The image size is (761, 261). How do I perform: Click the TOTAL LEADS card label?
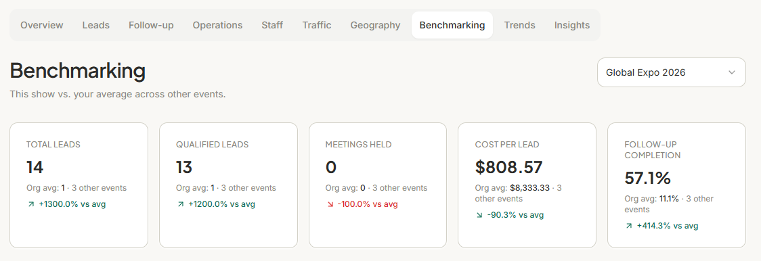coord(53,145)
